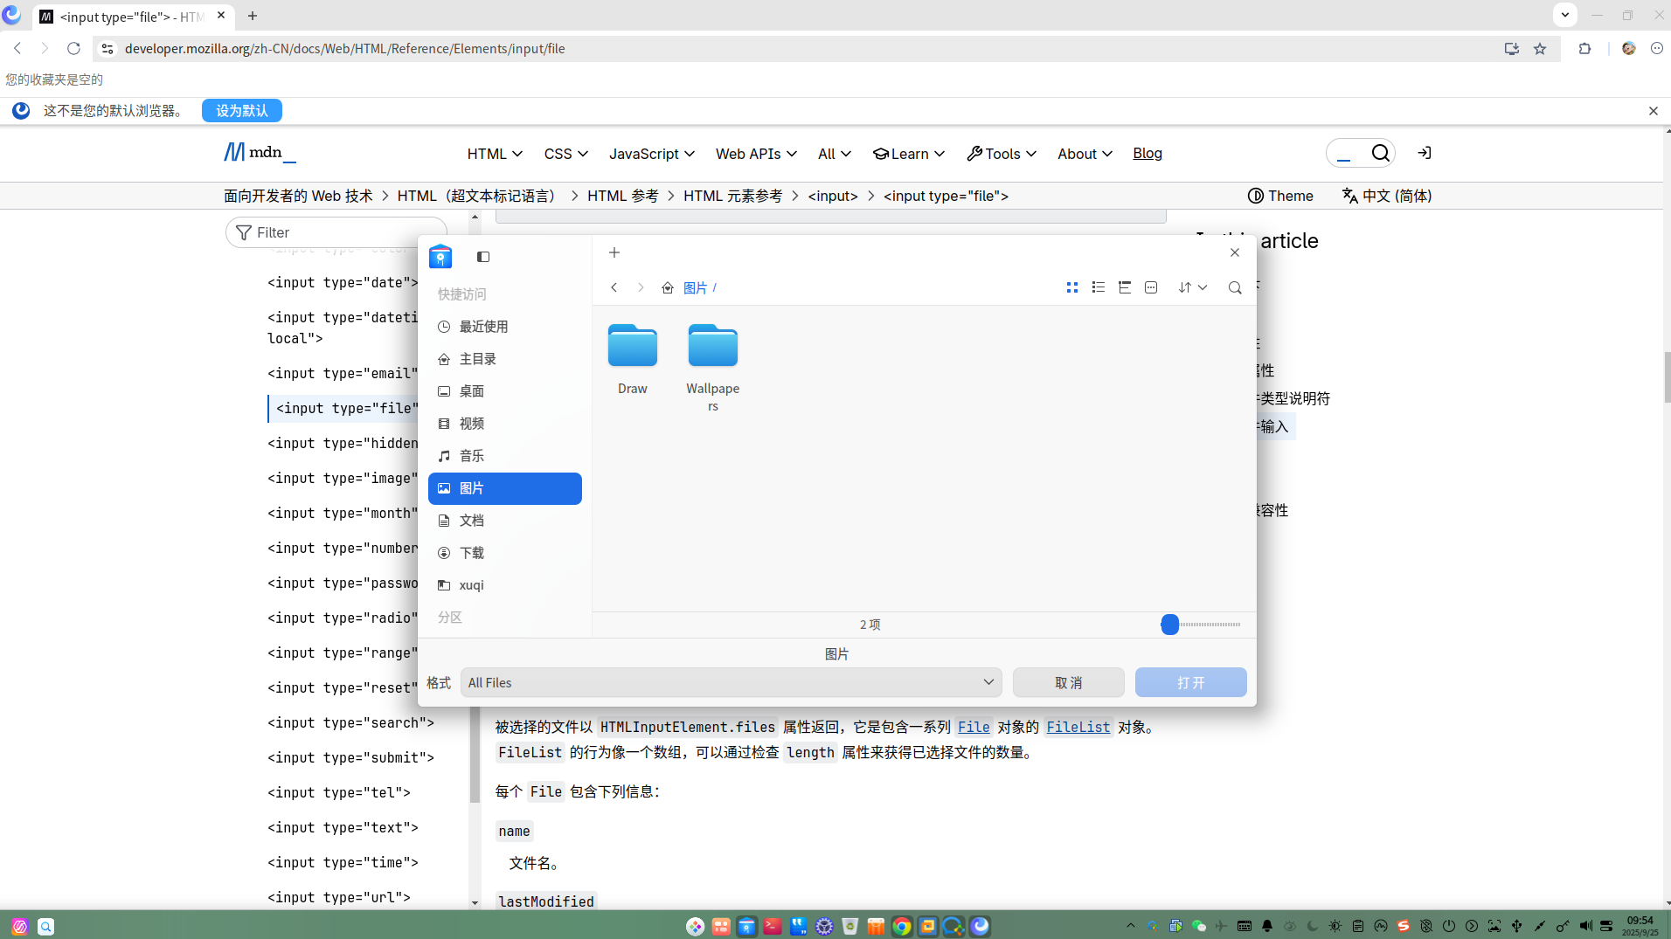Select 音乐 in the sidebar
Image resolution: width=1671 pixels, height=939 pixels.
point(505,456)
